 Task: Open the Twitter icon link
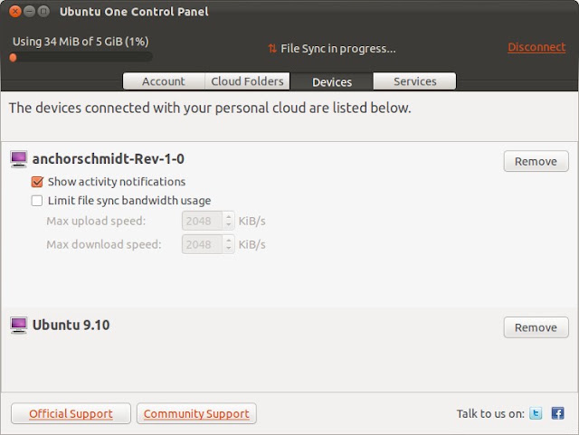[x=536, y=413]
